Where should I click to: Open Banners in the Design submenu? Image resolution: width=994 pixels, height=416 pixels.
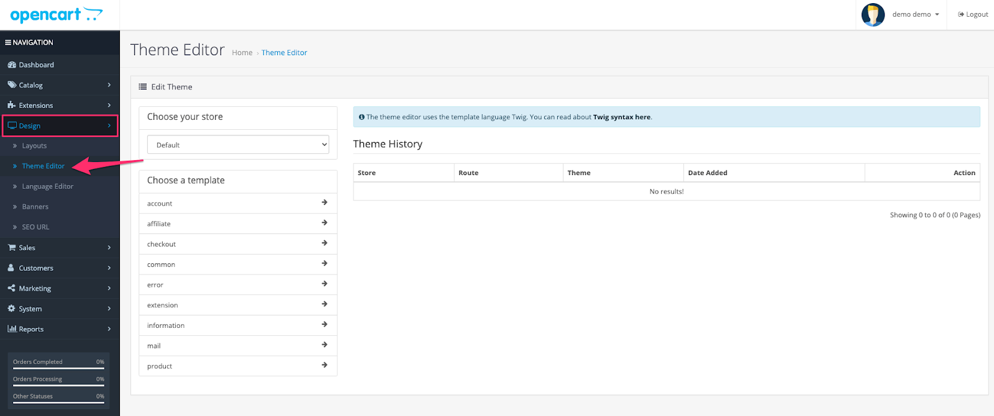pyautogui.click(x=35, y=207)
